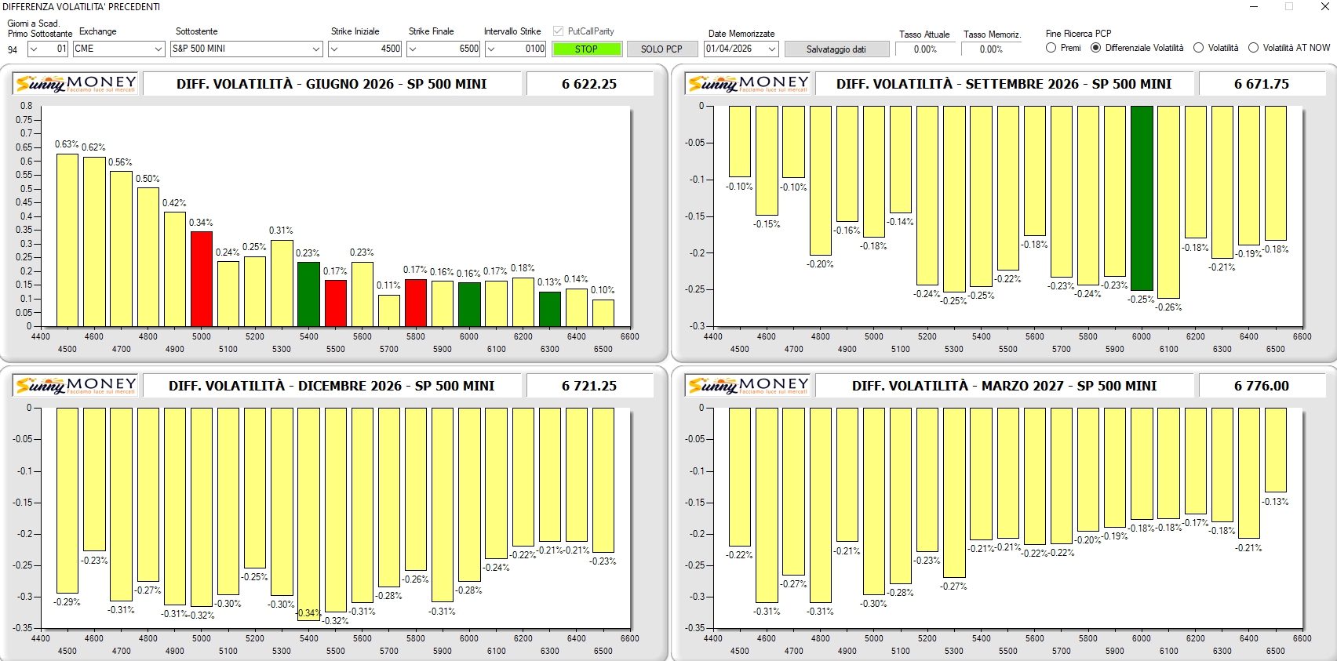This screenshot has height=661, width=1337.
Task: Click the SOLO PCP button
Action: (661, 49)
